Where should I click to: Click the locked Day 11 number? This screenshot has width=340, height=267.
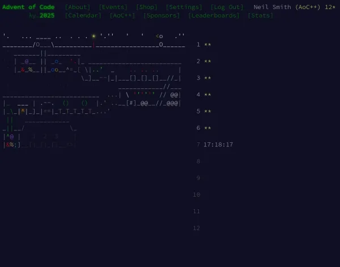pyautogui.click(x=197, y=211)
